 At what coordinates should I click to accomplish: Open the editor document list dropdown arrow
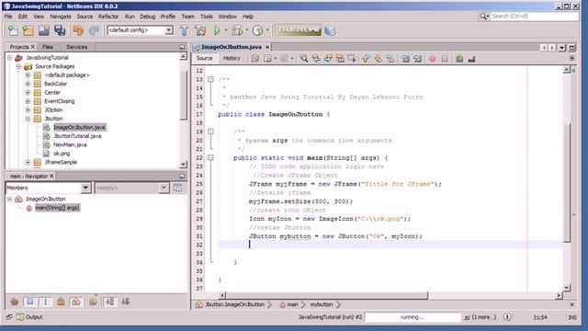tap(561, 48)
